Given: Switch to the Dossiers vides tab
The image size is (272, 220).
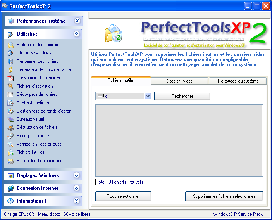Looking at the screenshot, I should pyautogui.click(x=179, y=81).
